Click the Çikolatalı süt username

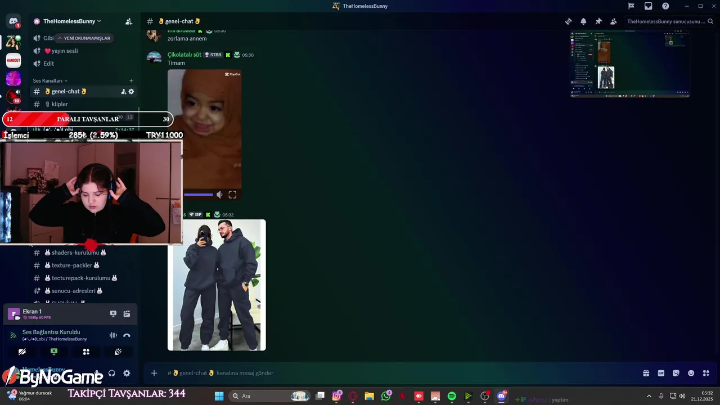tap(184, 55)
